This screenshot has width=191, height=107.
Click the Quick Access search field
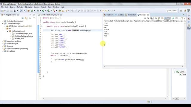tap(172, 11)
